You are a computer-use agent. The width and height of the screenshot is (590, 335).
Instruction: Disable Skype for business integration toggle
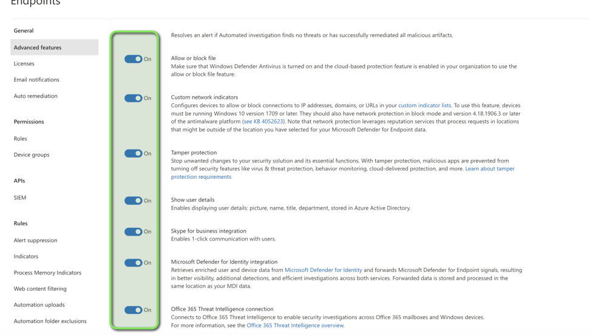click(134, 231)
